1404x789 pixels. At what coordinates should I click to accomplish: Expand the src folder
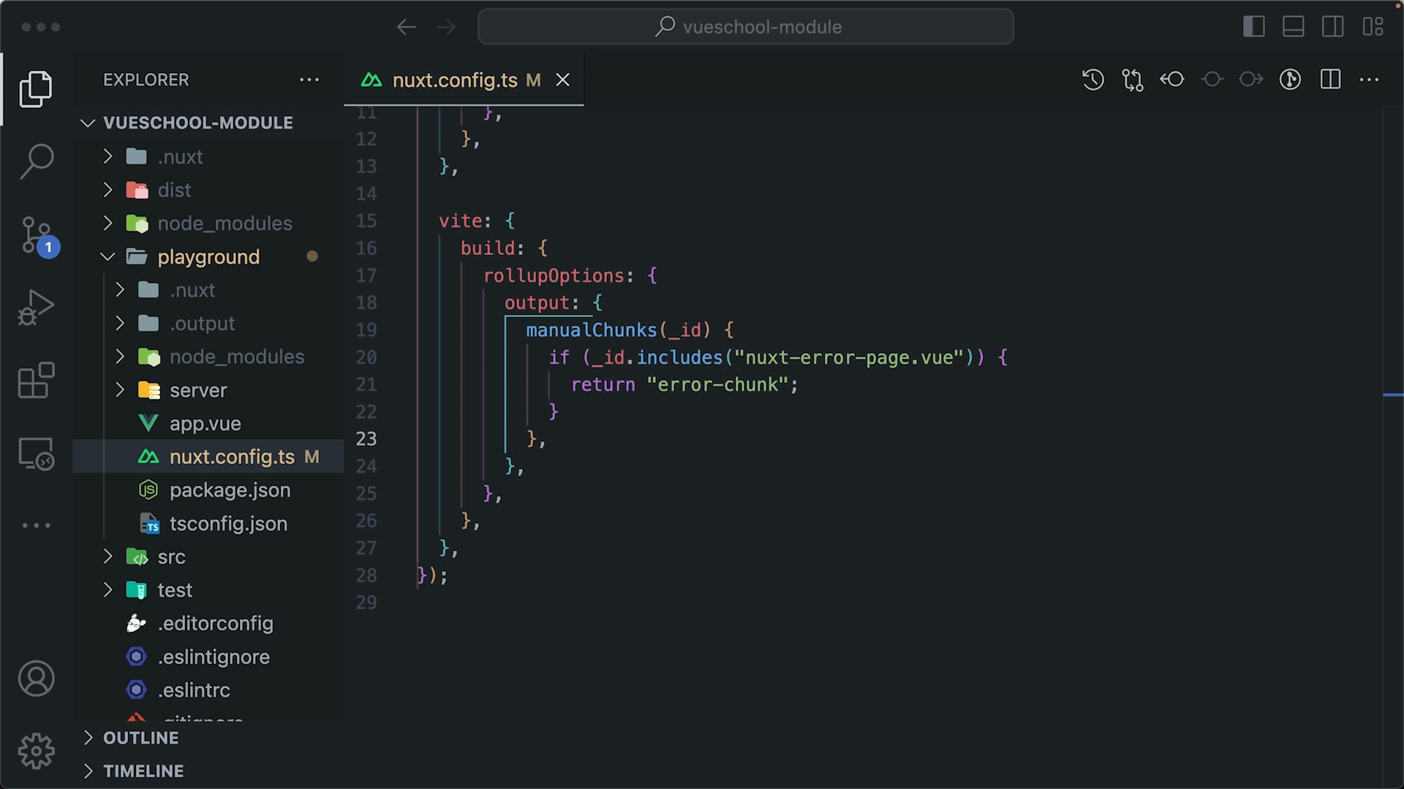pyautogui.click(x=208, y=557)
